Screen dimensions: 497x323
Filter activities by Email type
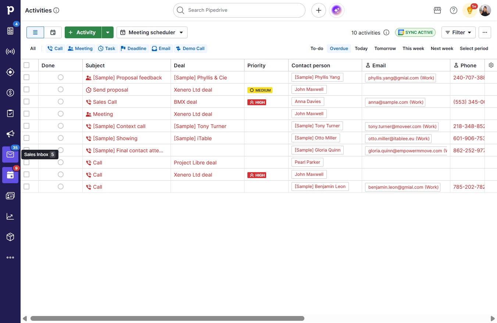(x=161, y=49)
